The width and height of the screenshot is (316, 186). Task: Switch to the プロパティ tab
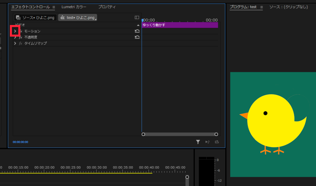[x=107, y=7]
